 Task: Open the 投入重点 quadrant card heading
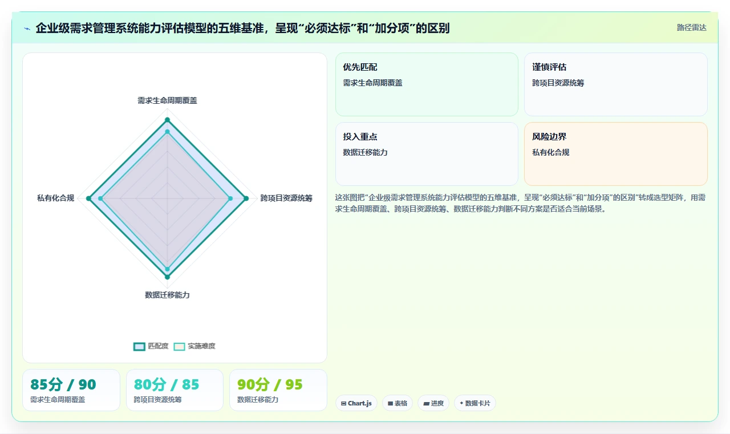(360, 137)
